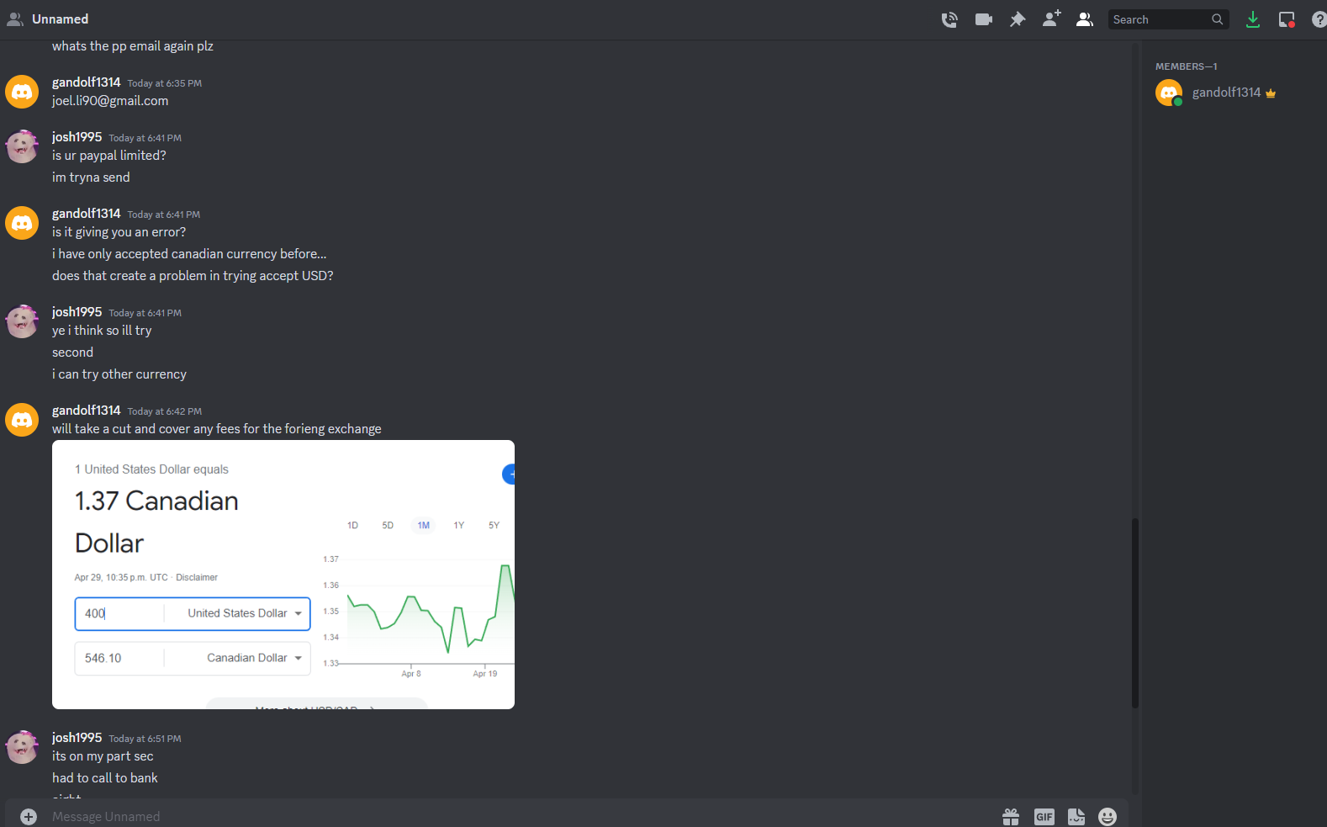1327x827 pixels.
Task: Open the emoji picker
Action: pyautogui.click(x=1108, y=816)
